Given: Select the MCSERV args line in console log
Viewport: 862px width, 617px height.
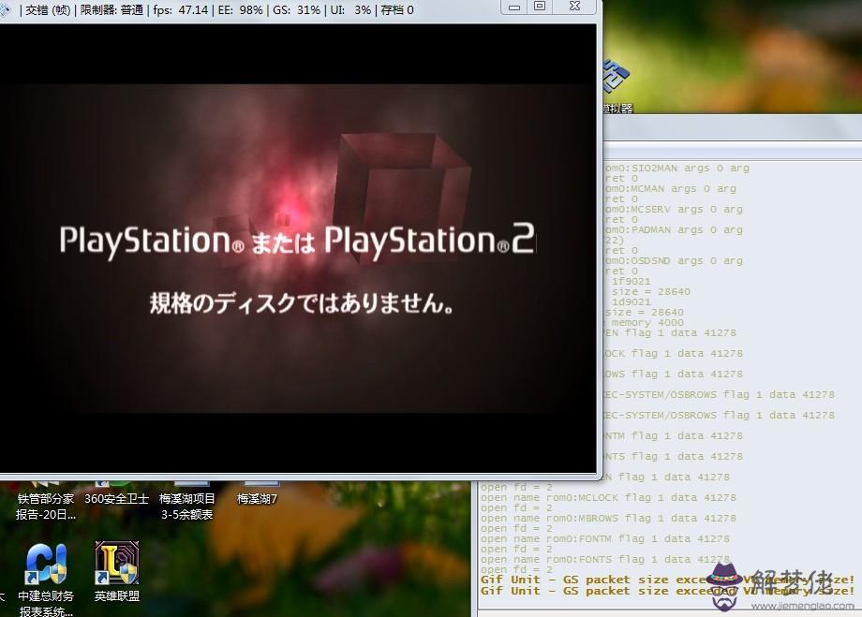Looking at the screenshot, I should (x=674, y=210).
